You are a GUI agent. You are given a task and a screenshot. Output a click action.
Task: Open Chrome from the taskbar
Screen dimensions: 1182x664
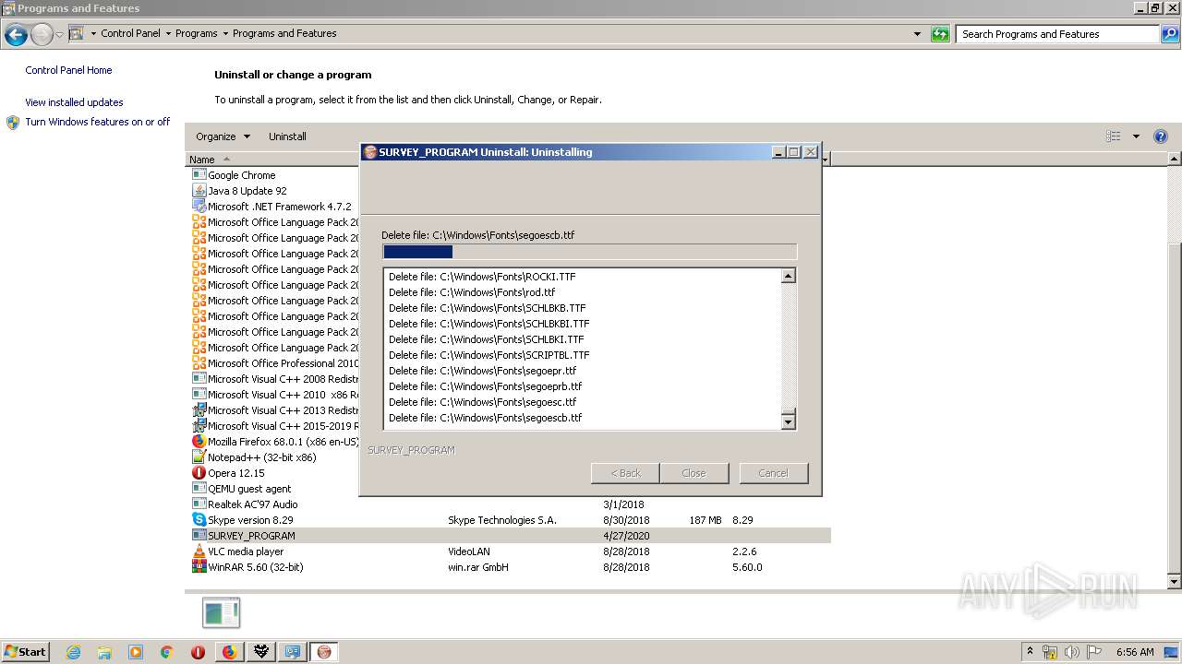[x=167, y=652]
